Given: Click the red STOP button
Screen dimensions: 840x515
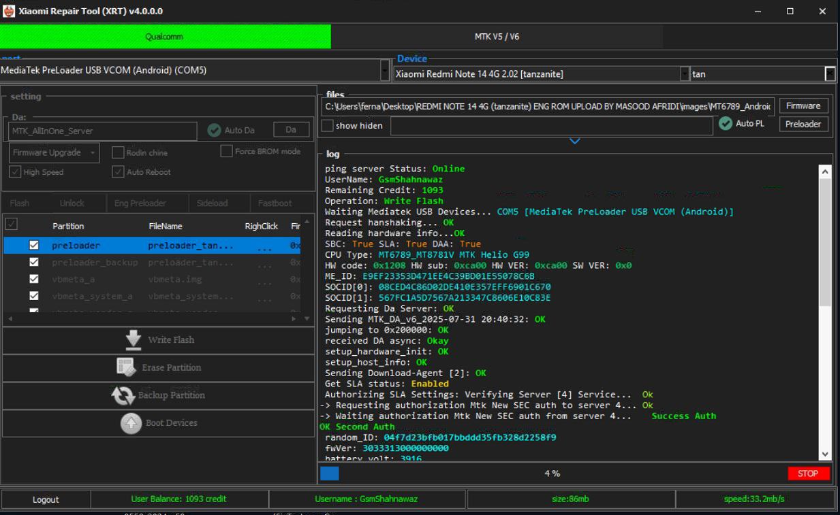Looking at the screenshot, I should pos(808,474).
